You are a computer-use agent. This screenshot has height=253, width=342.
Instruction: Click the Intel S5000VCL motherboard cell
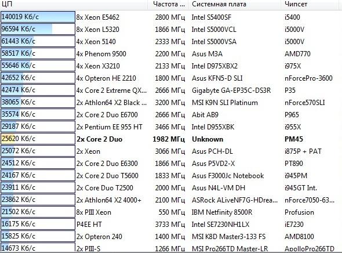214,30
